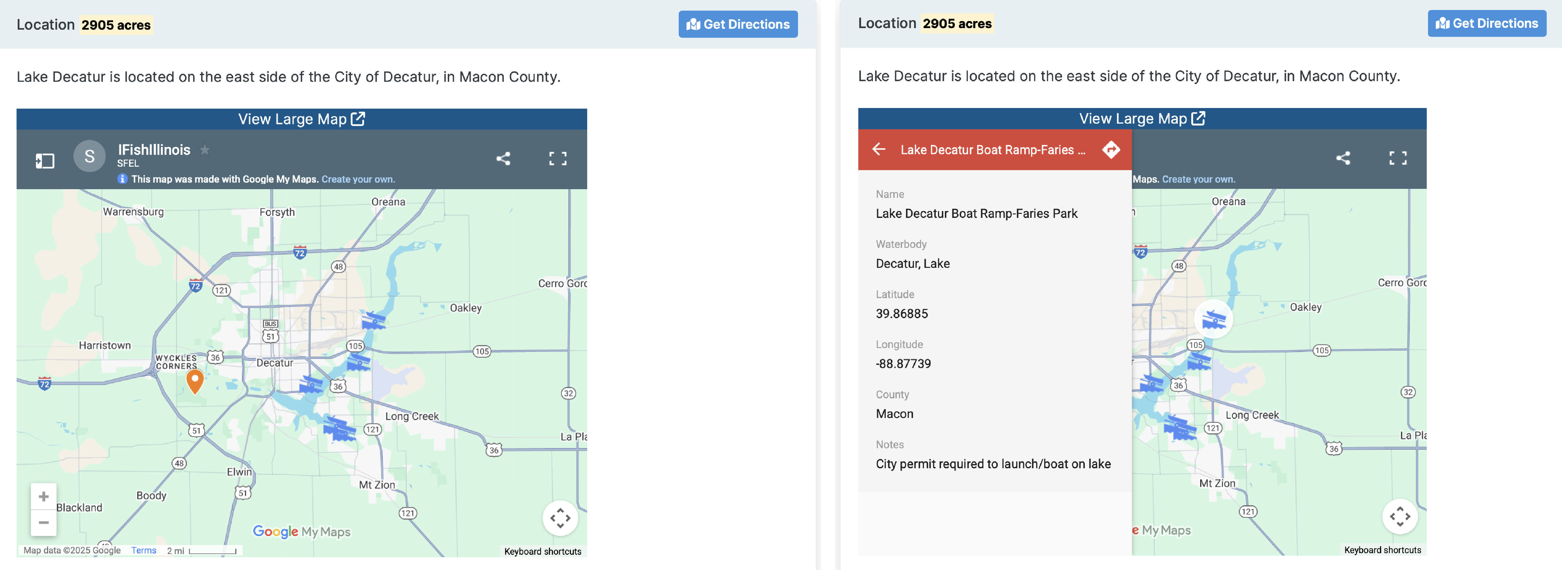Click the left map pan control circle
This screenshot has height=570, width=1562.
tap(560, 518)
